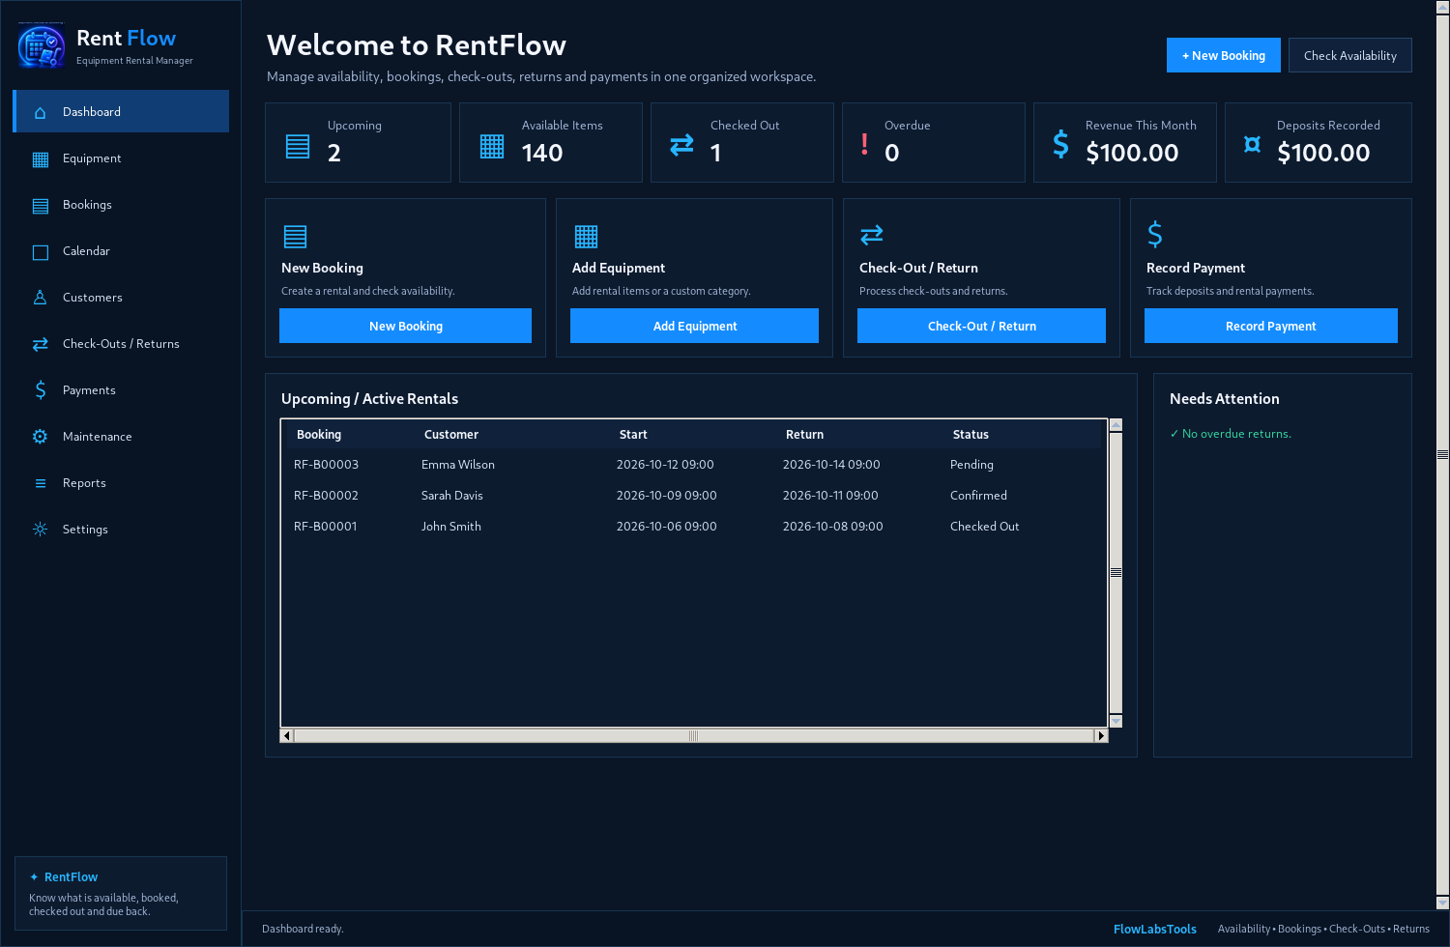1450x947 pixels.
Task: Click the table's horizontal scrollbar right arrow
Action: coord(1100,735)
